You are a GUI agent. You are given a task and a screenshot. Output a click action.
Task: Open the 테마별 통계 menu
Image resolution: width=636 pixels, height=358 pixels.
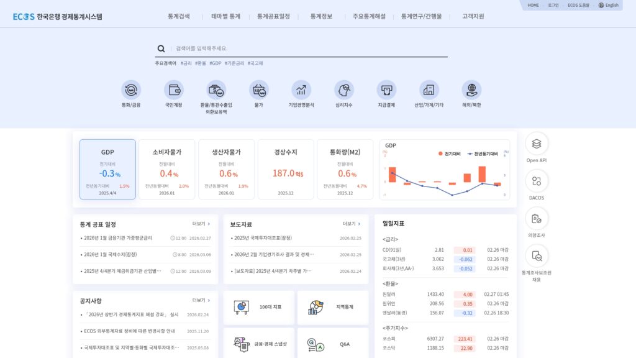click(225, 17)
